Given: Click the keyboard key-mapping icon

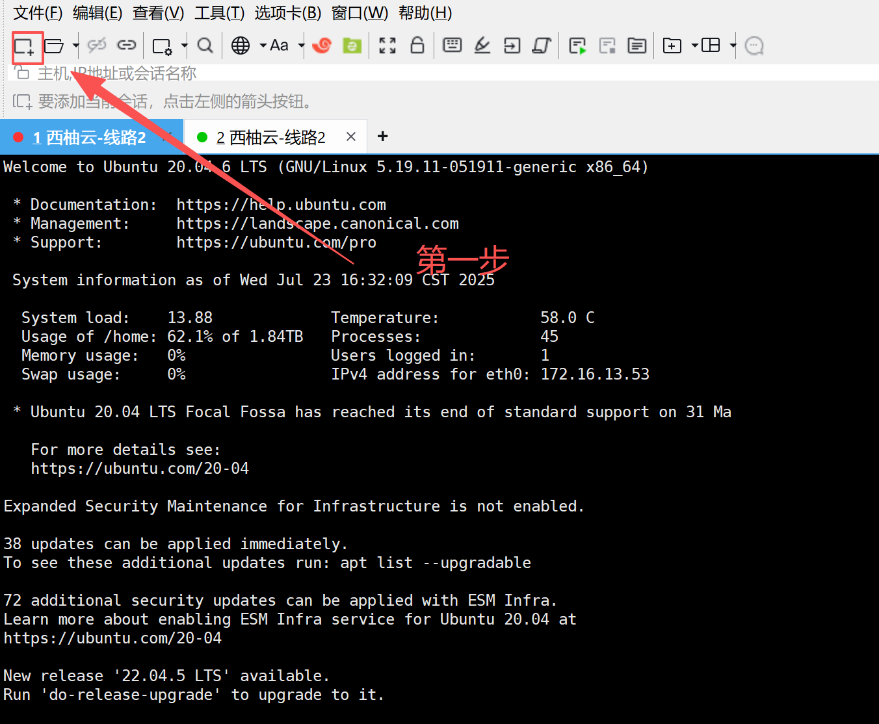Looking at the screenshot, I should click(x=452, y=45).
